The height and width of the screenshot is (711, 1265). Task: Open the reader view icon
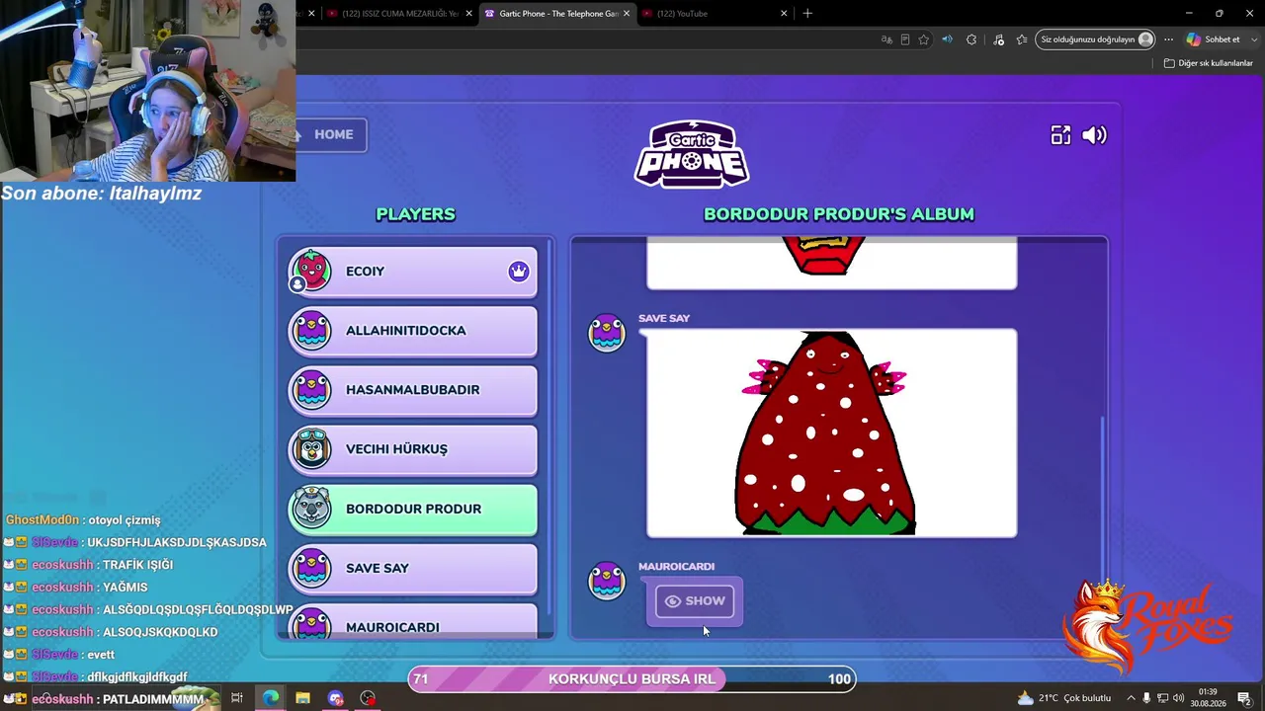pyautogui.click(x=905, y=39)
